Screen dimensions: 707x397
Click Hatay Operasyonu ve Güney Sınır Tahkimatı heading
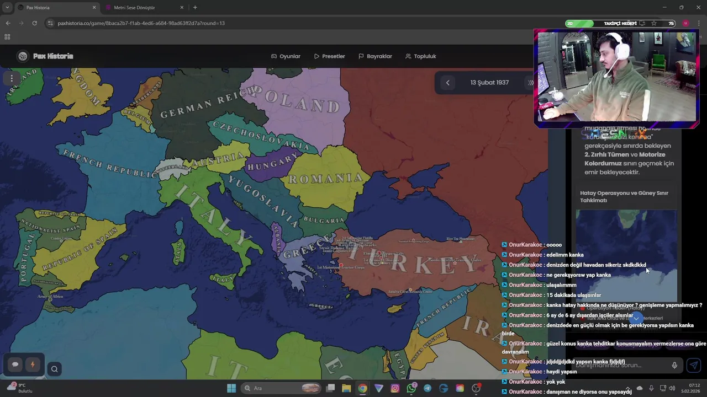624,196
